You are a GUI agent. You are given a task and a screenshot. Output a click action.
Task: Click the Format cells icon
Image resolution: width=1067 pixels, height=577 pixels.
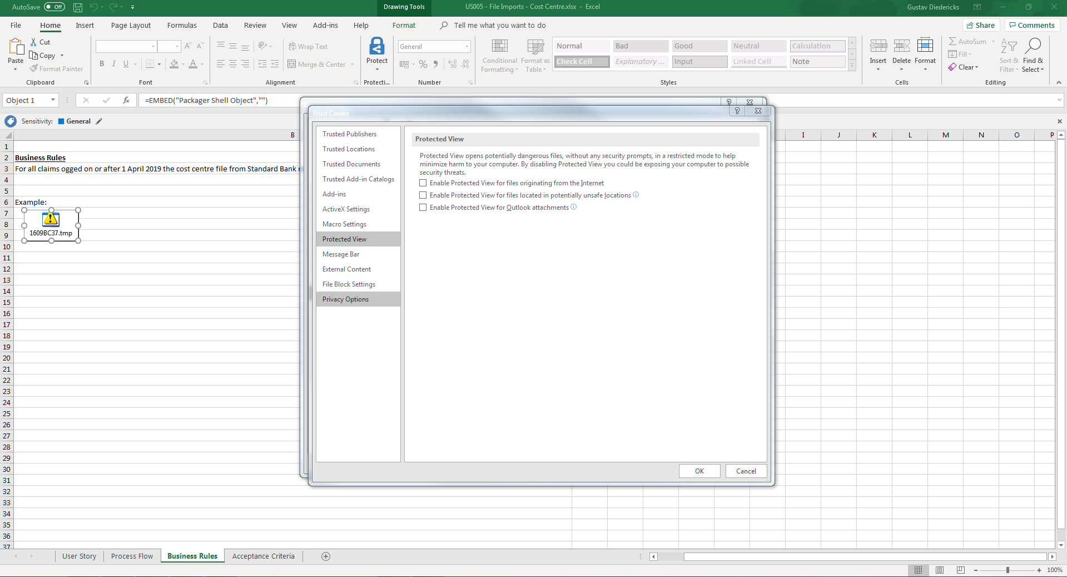click(925, 46)
